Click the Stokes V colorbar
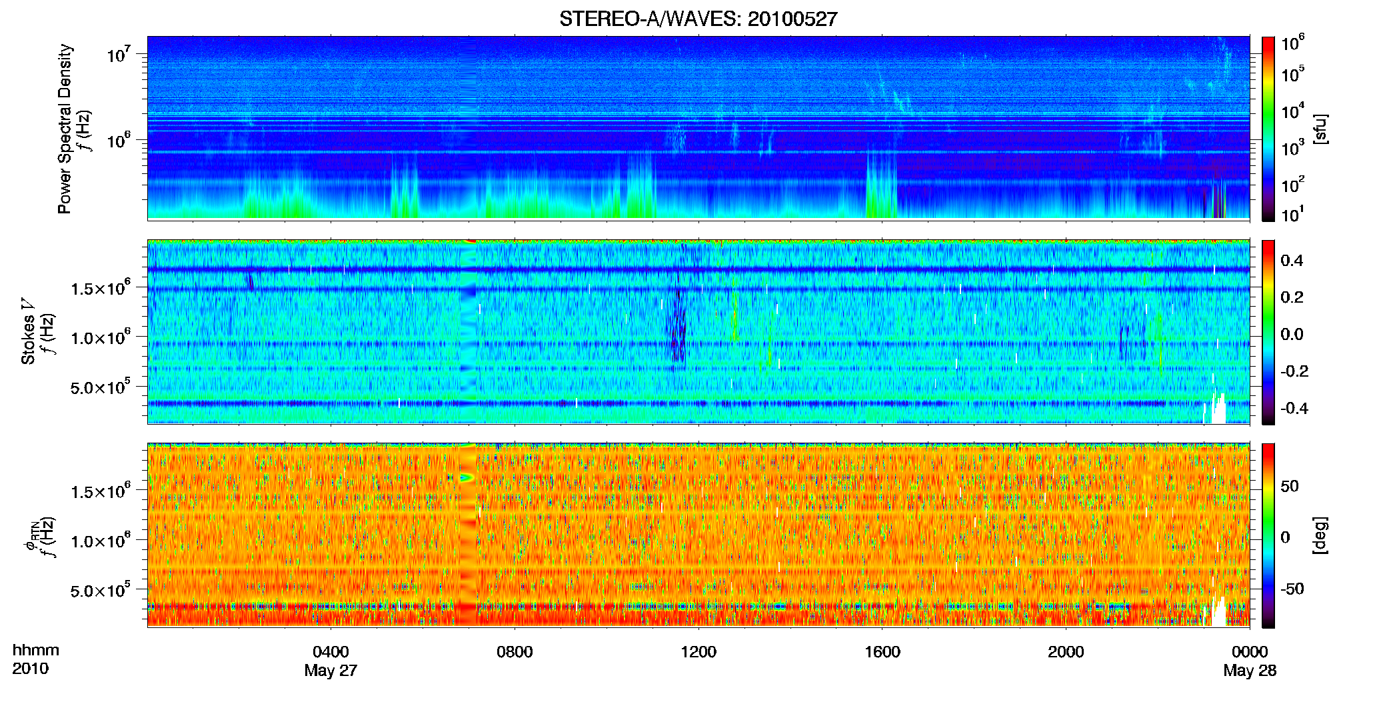This screenshot has height=720, width=1397. point(1268,332)
